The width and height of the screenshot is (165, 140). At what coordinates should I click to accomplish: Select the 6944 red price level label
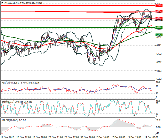click(x=159, y=18)
